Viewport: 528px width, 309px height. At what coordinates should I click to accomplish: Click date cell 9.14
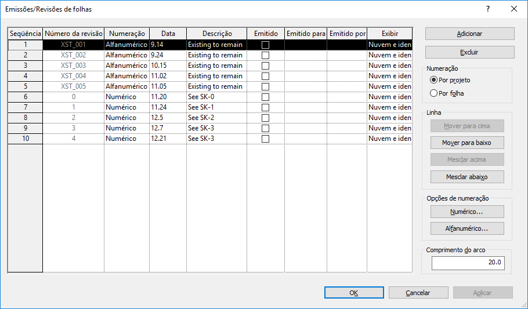[x=168, y=45]
